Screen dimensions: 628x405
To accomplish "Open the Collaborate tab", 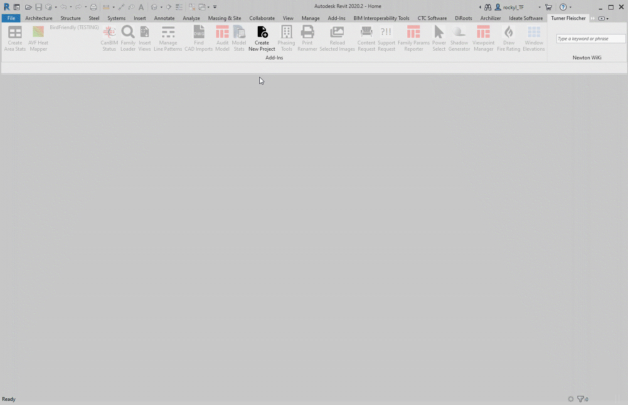I will [x=262, y=18].
